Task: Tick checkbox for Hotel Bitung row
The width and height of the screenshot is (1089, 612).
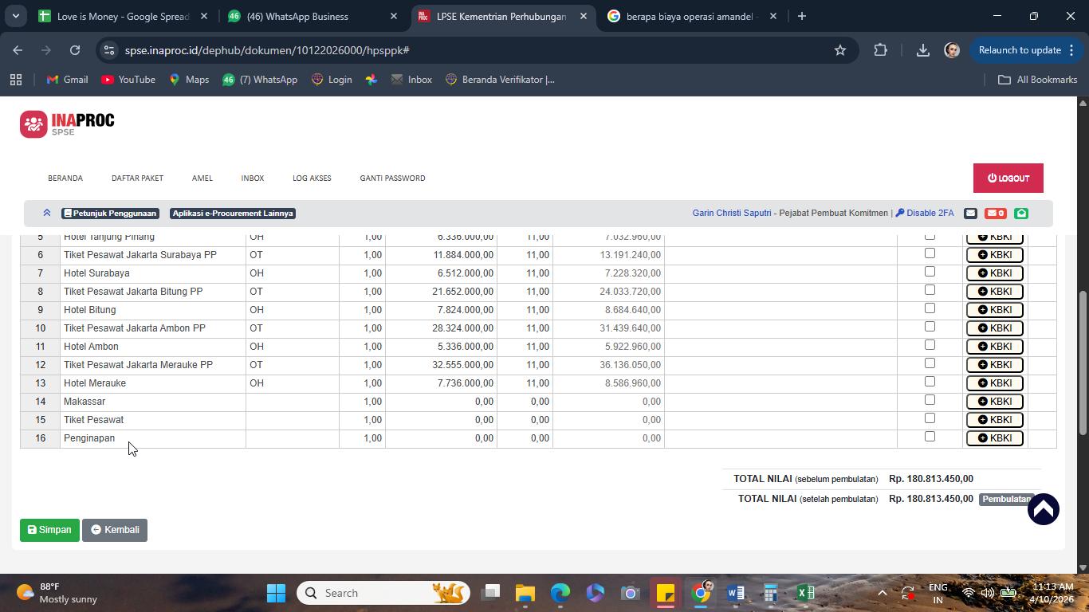Action: click(x=930, y=308)
